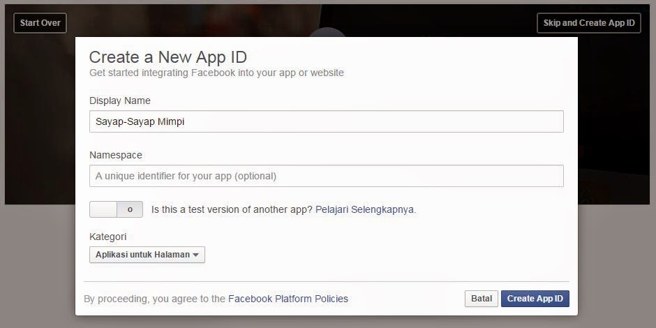The width and height of the screenshot is (656, 328).
Task: Click the 'o' knob on the toggle switch
Action: pyautogui.click(x=130, y=209)
